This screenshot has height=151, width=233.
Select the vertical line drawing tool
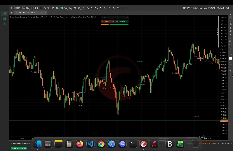click(230, 28)
